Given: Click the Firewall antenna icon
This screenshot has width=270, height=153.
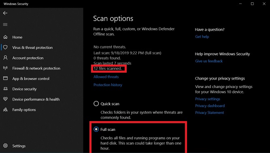Looking at the screenshot, I should (x=5, y=68).
